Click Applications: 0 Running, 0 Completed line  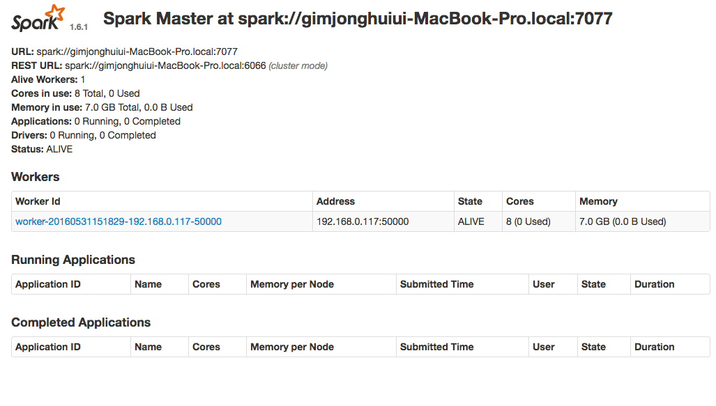pyautogui.click(x=96, y=121)
